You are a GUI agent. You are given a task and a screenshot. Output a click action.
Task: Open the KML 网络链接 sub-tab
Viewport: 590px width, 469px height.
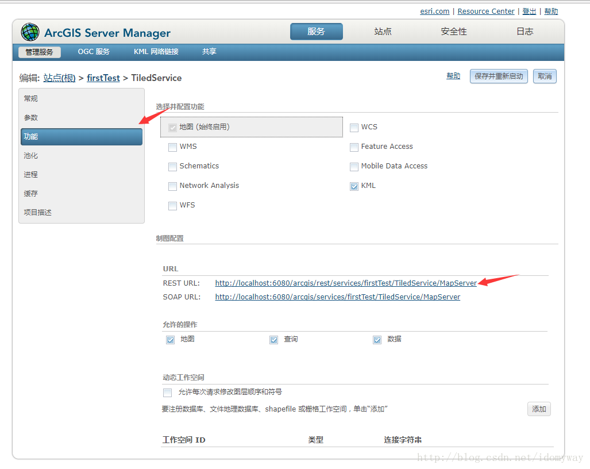pyautogui.click(x=156, y=52)
